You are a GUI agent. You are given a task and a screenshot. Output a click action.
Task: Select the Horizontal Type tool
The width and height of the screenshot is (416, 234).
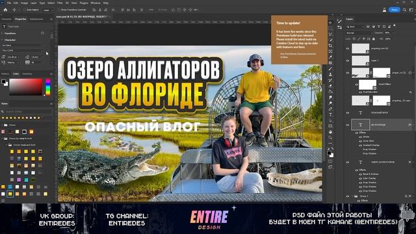click(x=330, y=114)
